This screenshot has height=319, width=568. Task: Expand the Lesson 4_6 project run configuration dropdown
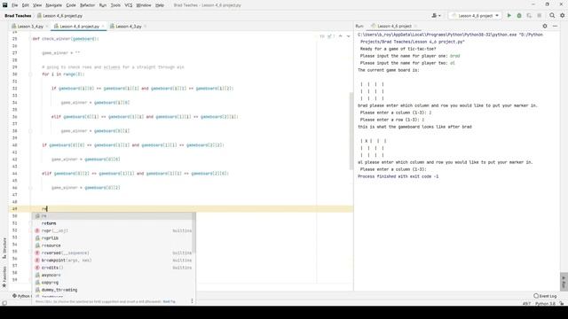click(476, 16)
